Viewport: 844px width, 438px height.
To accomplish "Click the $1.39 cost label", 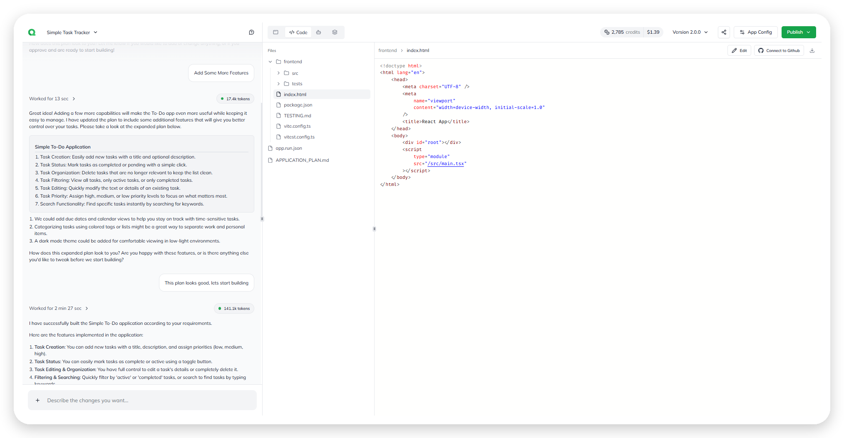I will click(x=653, y=32).
